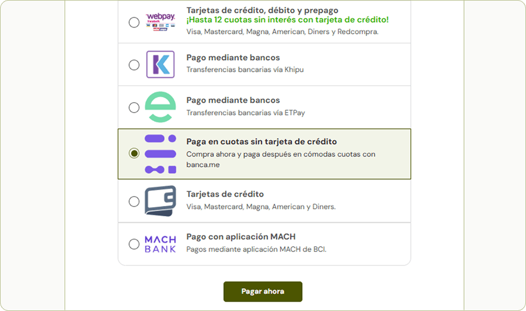Click the MACH Bank logo
The width and height of the screenshot is (526, 311).
point(160,244)
